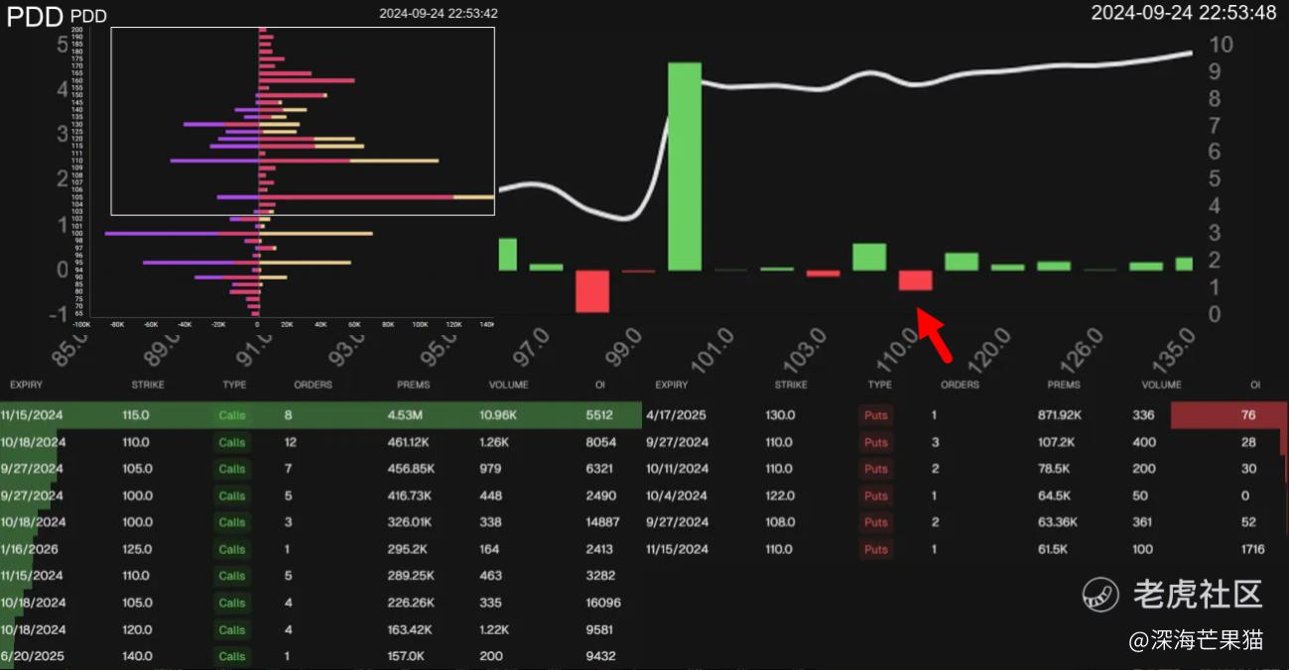Click the 126.0 x-axis strike label

[1082, 351]
